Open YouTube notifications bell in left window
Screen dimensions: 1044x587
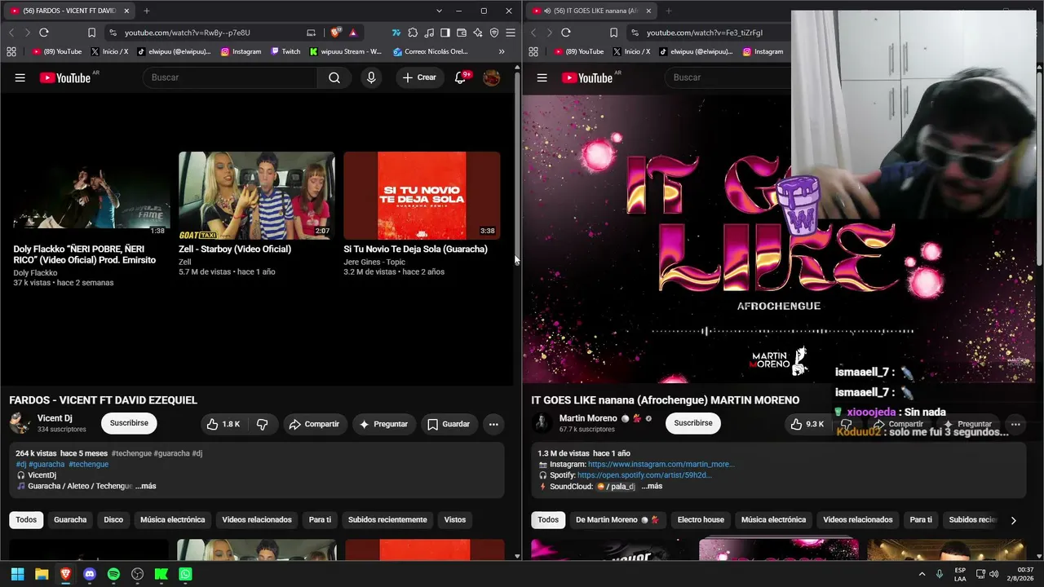tap(461, 77)
